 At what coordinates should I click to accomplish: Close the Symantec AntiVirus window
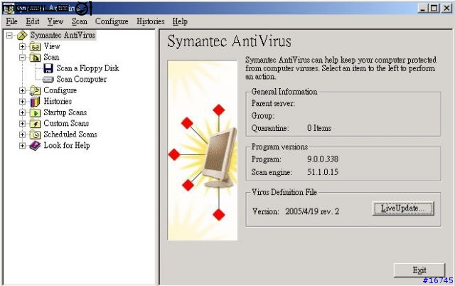click(x=446, y=8)
